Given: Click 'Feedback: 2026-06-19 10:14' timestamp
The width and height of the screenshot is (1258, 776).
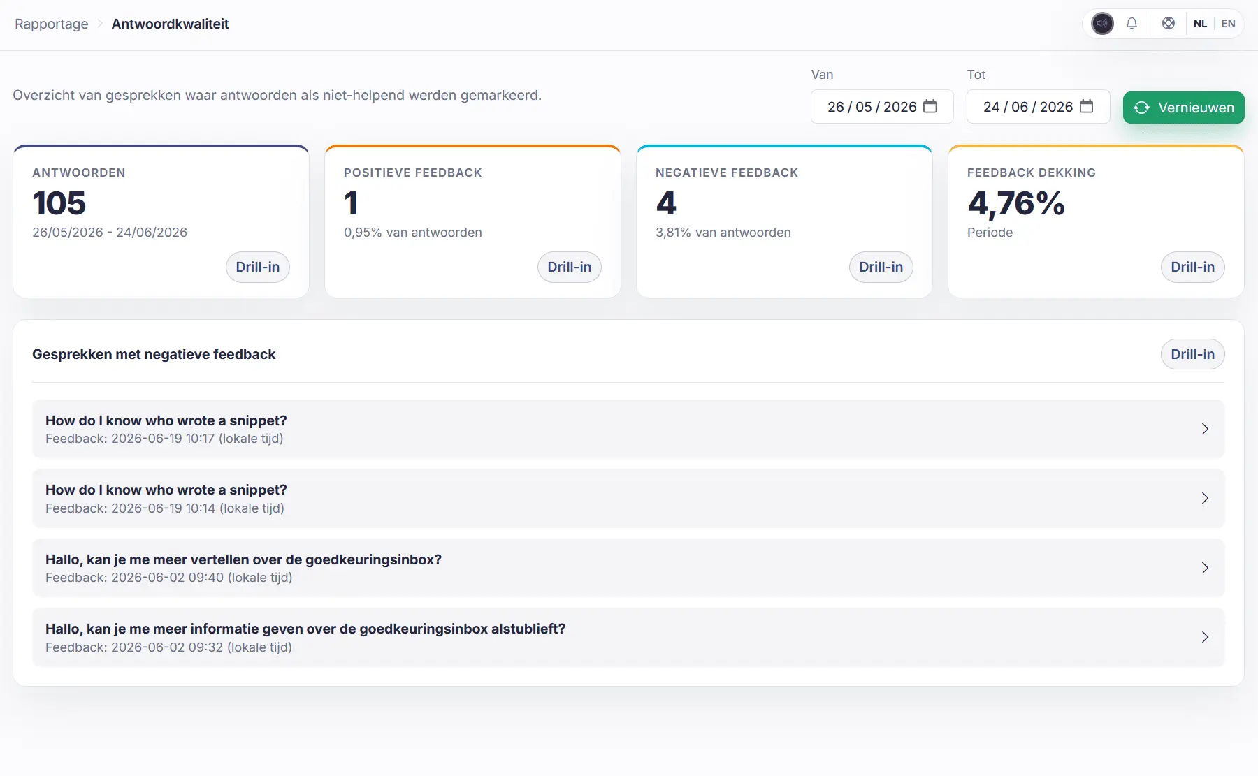Looking at the screenshot, I should pyautogui.click(x=165, y=508).
